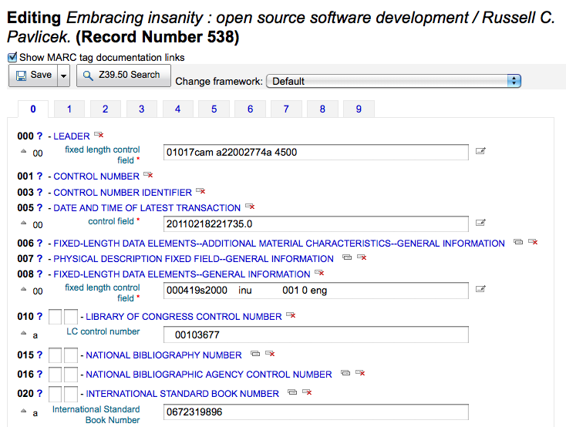Delete the 000 LEADER tag
Screen dimensions: 566x427
coord(99,136)
